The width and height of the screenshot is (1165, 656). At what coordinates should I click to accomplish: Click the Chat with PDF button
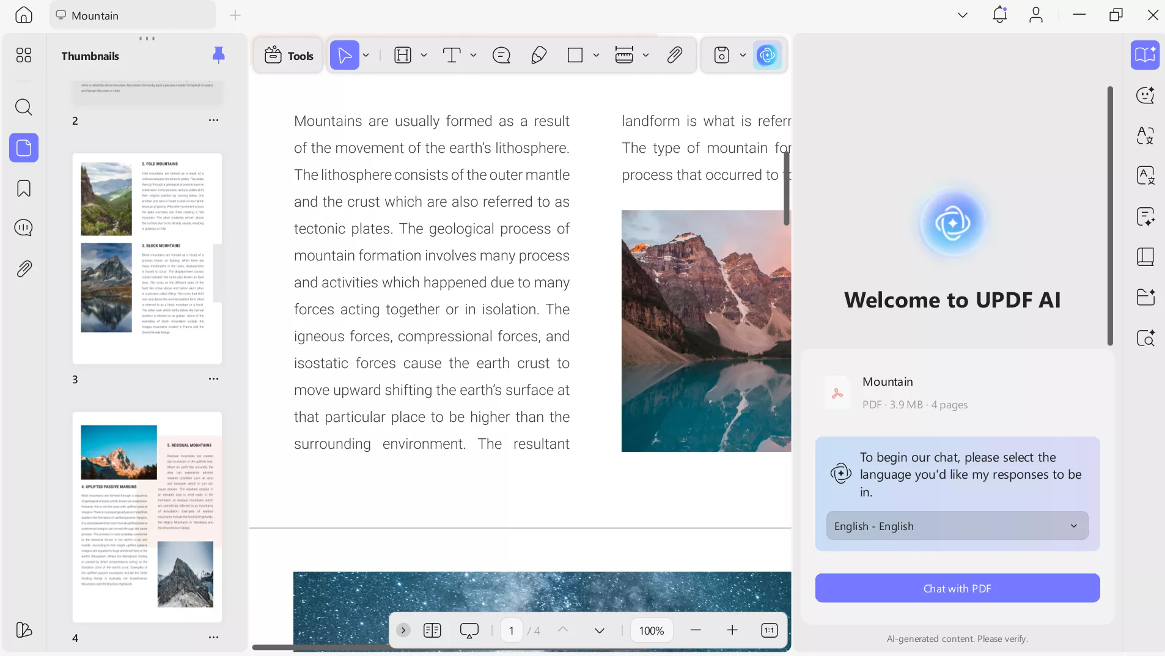point(957,588)
